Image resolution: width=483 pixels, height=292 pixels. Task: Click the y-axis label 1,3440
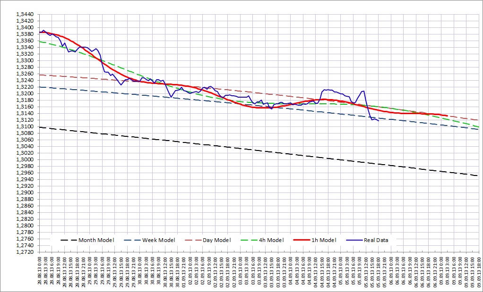[25, 14]
